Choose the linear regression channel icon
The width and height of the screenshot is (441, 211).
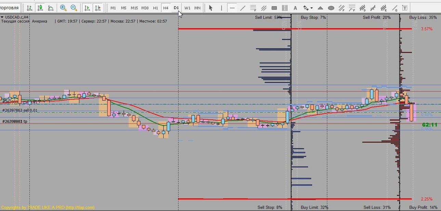(x=373, y=8)
